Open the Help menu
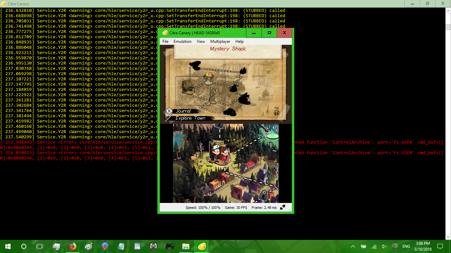This screenshot has height=253, width=451. (x=239, y=42)
